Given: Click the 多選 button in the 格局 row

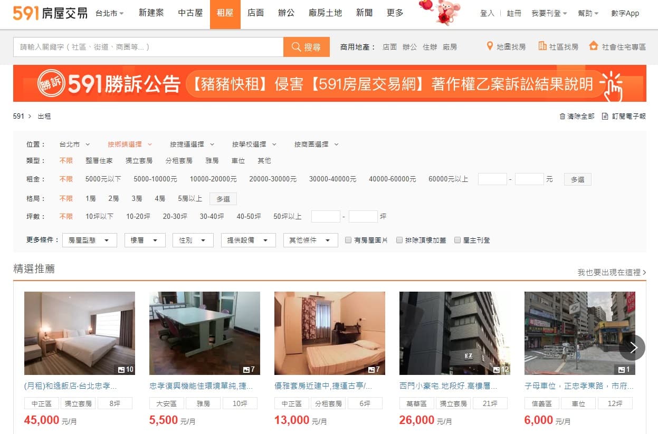Looking at the screenshot, I should [223, 199].
